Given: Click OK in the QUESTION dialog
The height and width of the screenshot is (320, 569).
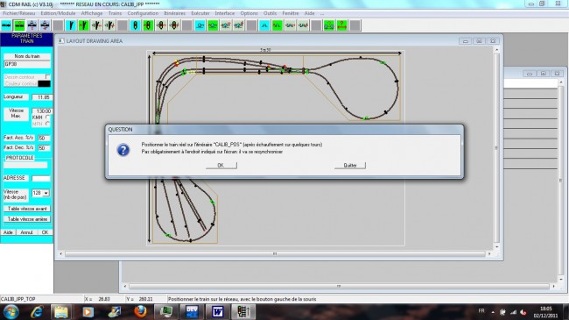Looking at the screenshot, I should coord(221,166).
